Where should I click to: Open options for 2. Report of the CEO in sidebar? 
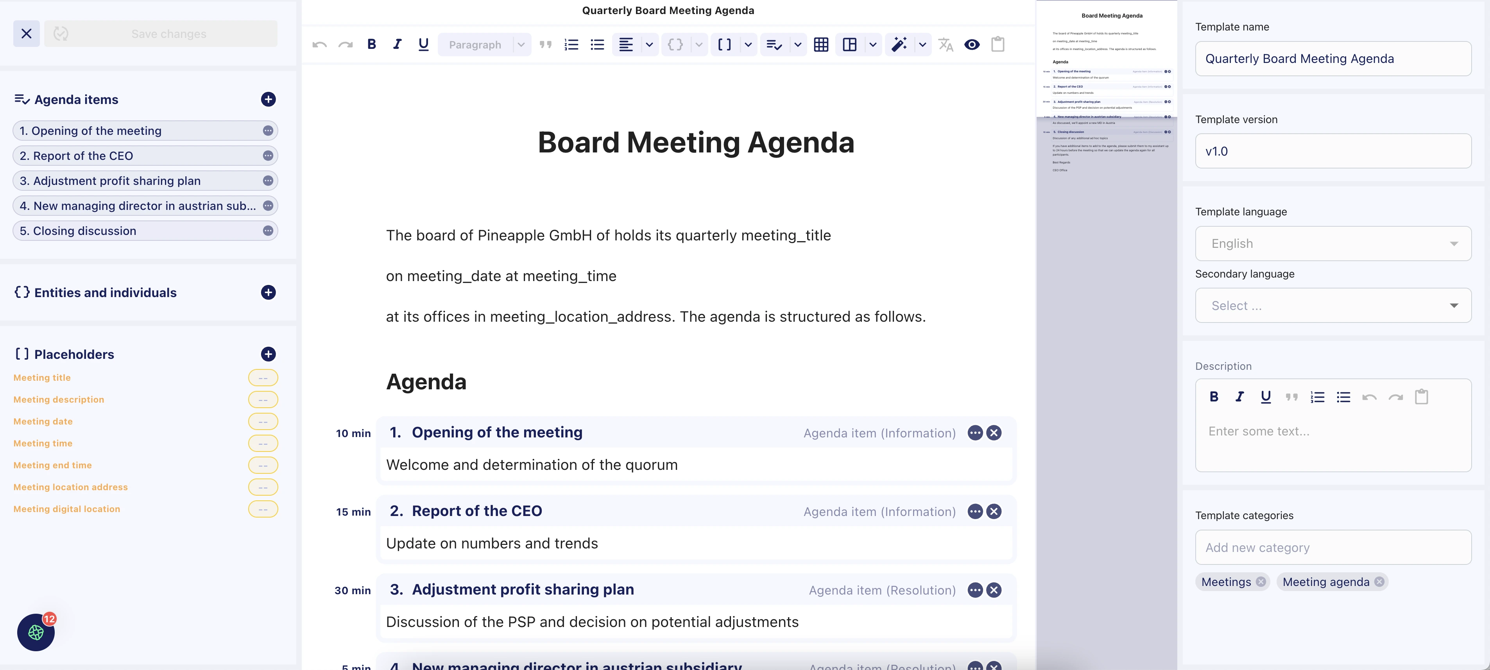pyautogui.click(x=268, y=156)
